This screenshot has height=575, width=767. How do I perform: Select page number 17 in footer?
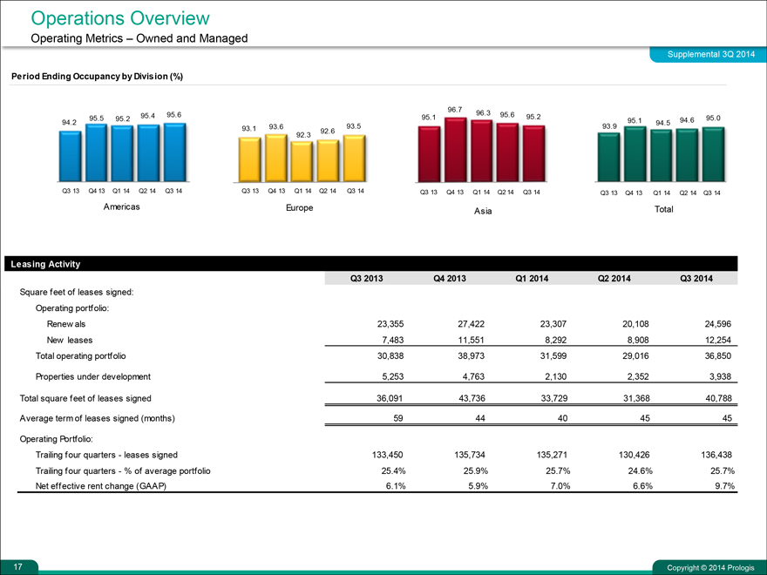[10, 567]
